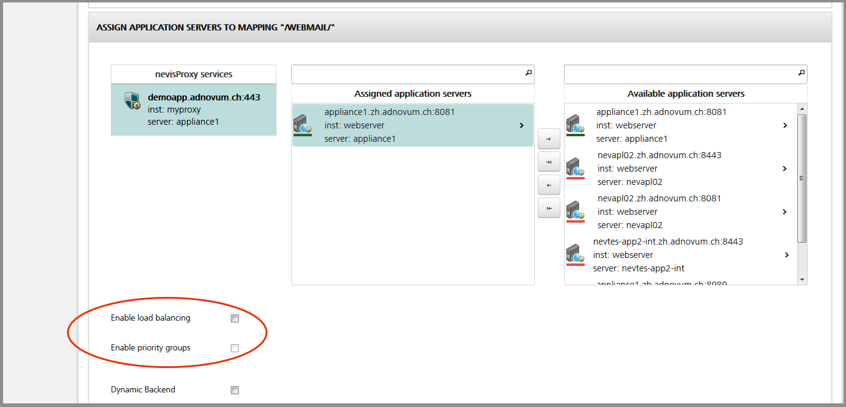Click 'nevisProxy services' header
This screenshot has width=846, height=407.
(x=194, y=74)
